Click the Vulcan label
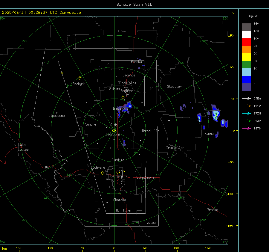Viewport: 269px width, 252px height. (x=152, y=223)
